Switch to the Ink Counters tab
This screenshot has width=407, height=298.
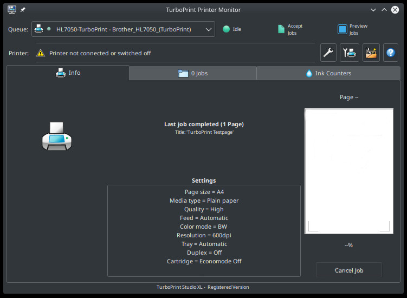pyautogui.click(x=328, y=74)
